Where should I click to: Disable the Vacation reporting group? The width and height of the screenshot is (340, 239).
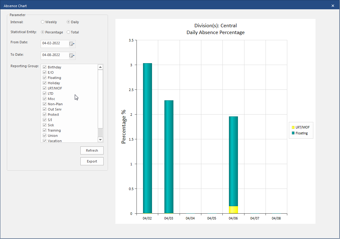click(x=45, y=141)
